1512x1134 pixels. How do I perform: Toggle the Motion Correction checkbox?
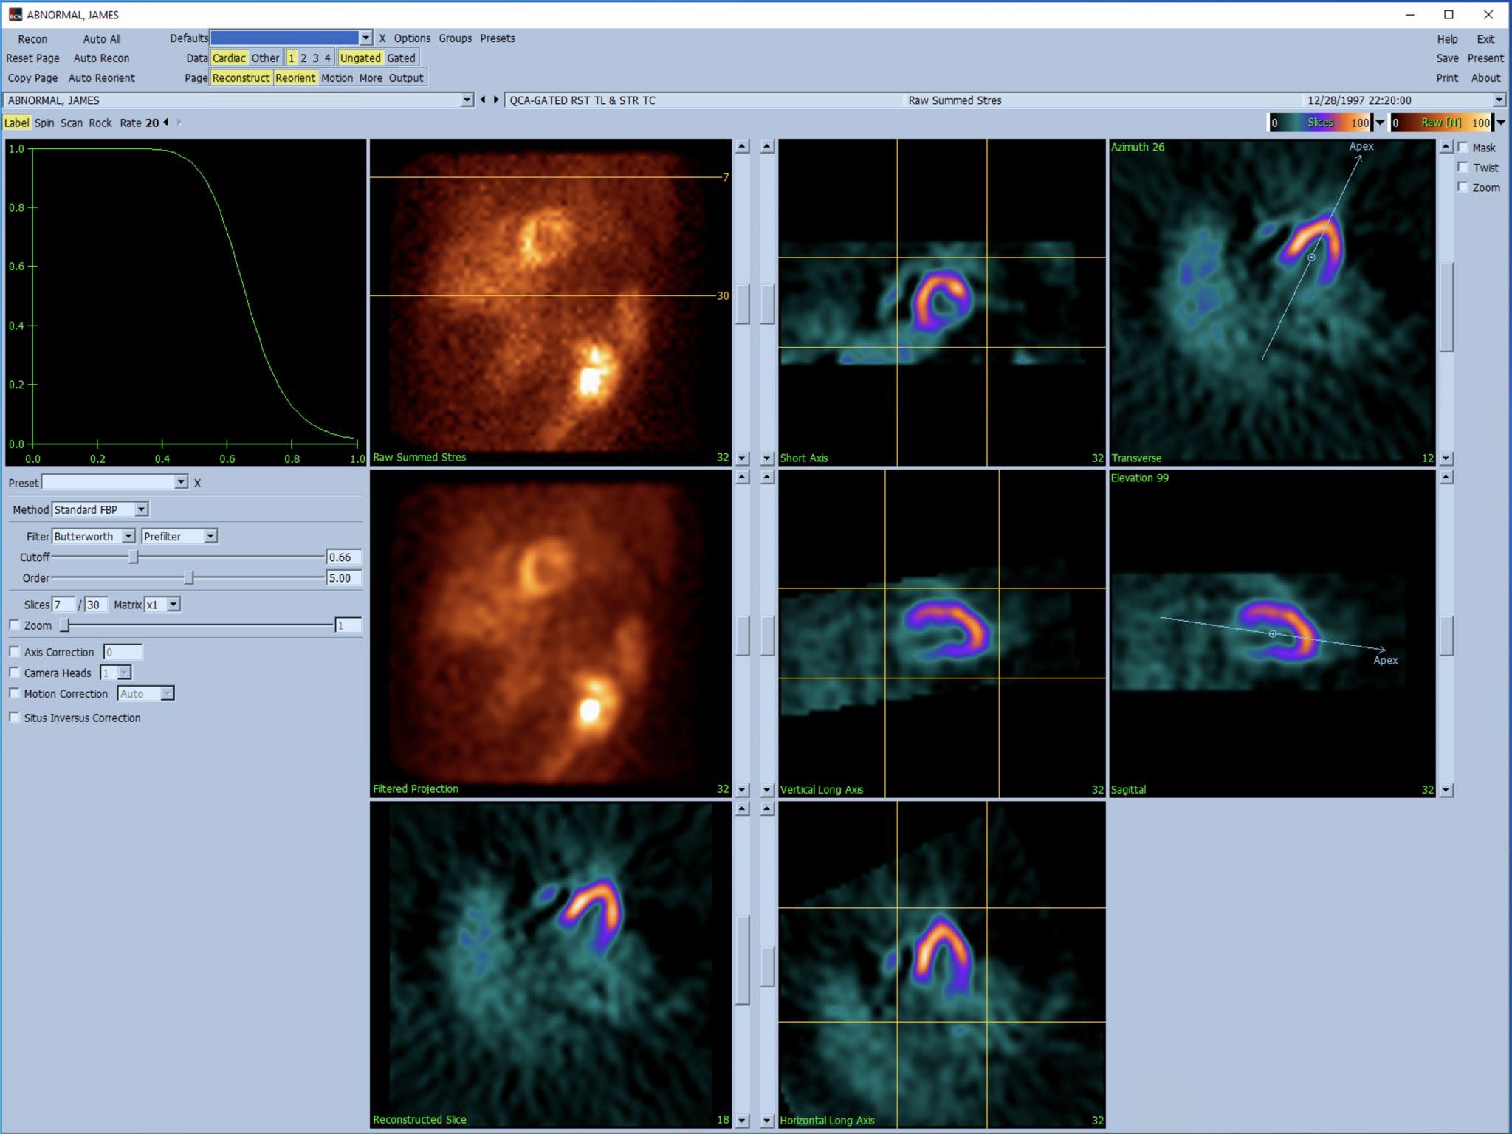(15, 693)
